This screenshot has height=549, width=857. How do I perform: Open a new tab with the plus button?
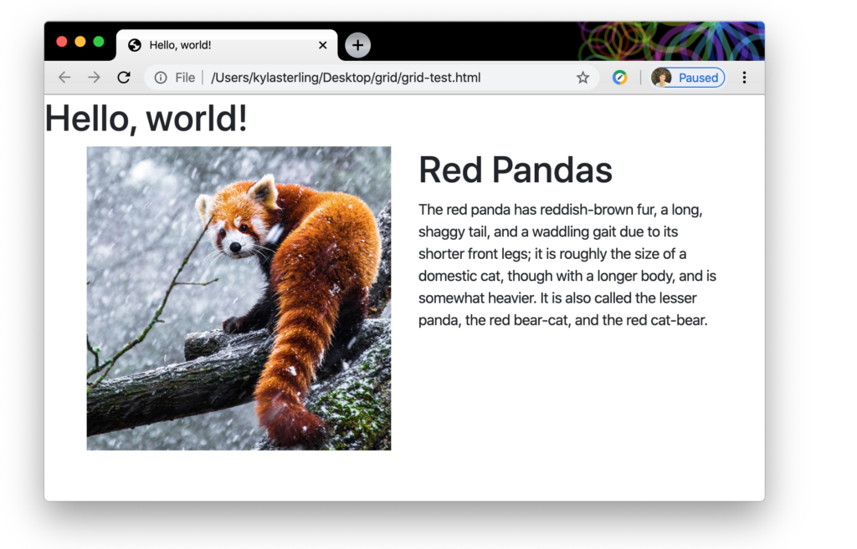click(357, 45)
